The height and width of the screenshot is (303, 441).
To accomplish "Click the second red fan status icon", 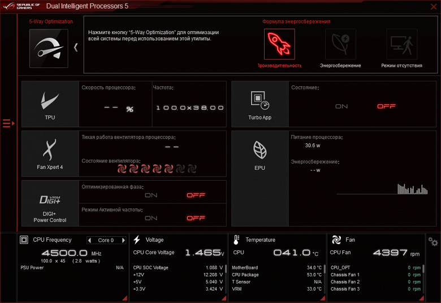I will 133,169.
